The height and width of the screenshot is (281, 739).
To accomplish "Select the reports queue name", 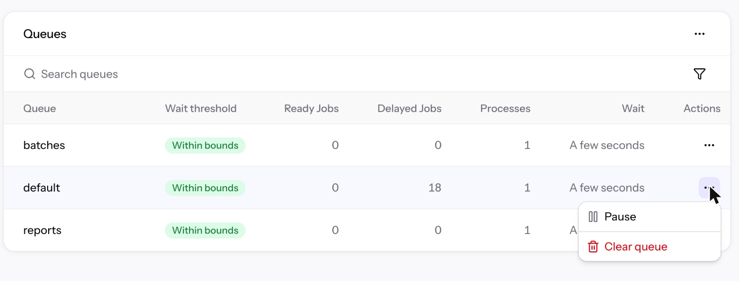I will pyautogui.click(x=42, y=230).
